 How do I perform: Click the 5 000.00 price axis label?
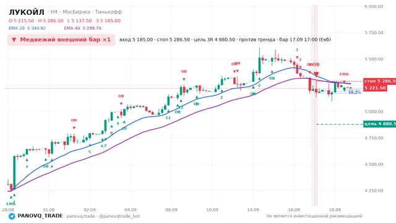(374, 111)
